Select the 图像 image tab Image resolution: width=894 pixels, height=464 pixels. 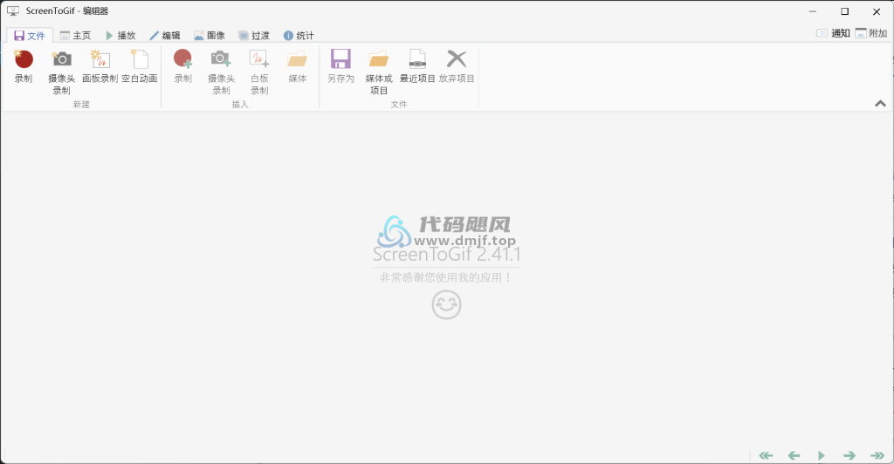click(210, 35)
